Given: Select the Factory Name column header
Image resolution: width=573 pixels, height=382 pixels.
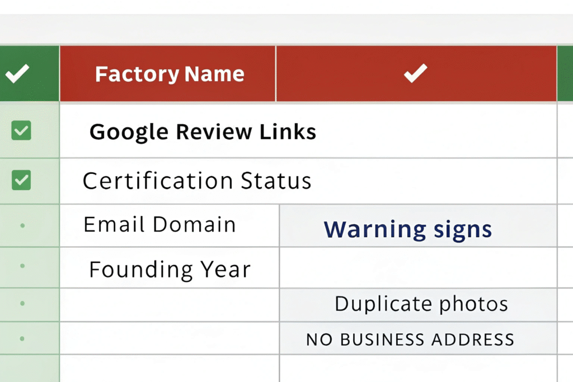Looking at the screenshot, I should click(x=169, y=74).
